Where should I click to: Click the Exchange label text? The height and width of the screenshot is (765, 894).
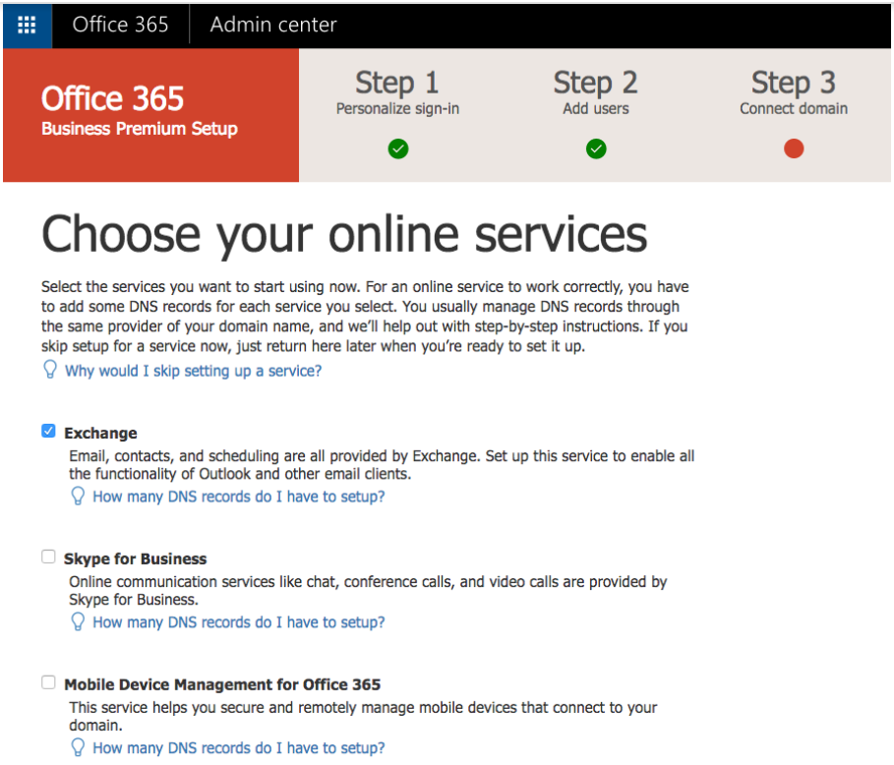pos(100,434)
